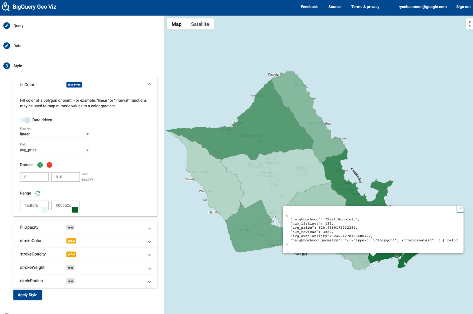Select the Style step number 3 icon
The height and width of the screenshot is (314, 473).
[x=7, y=66]
